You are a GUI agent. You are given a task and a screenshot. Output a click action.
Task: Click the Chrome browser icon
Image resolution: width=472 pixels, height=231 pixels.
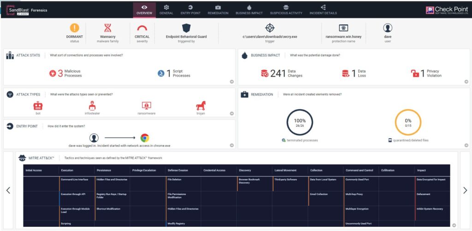[x=145, y=138]
